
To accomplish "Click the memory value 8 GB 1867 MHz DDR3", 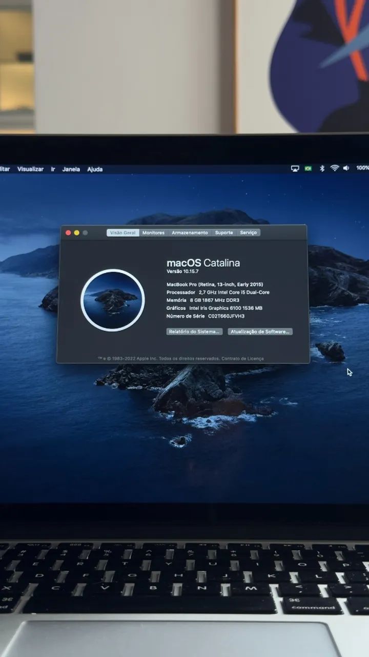I will 215,300.
